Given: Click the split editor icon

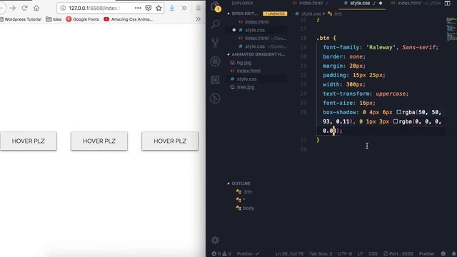Looking at the screenshot, I should point(448,3).
